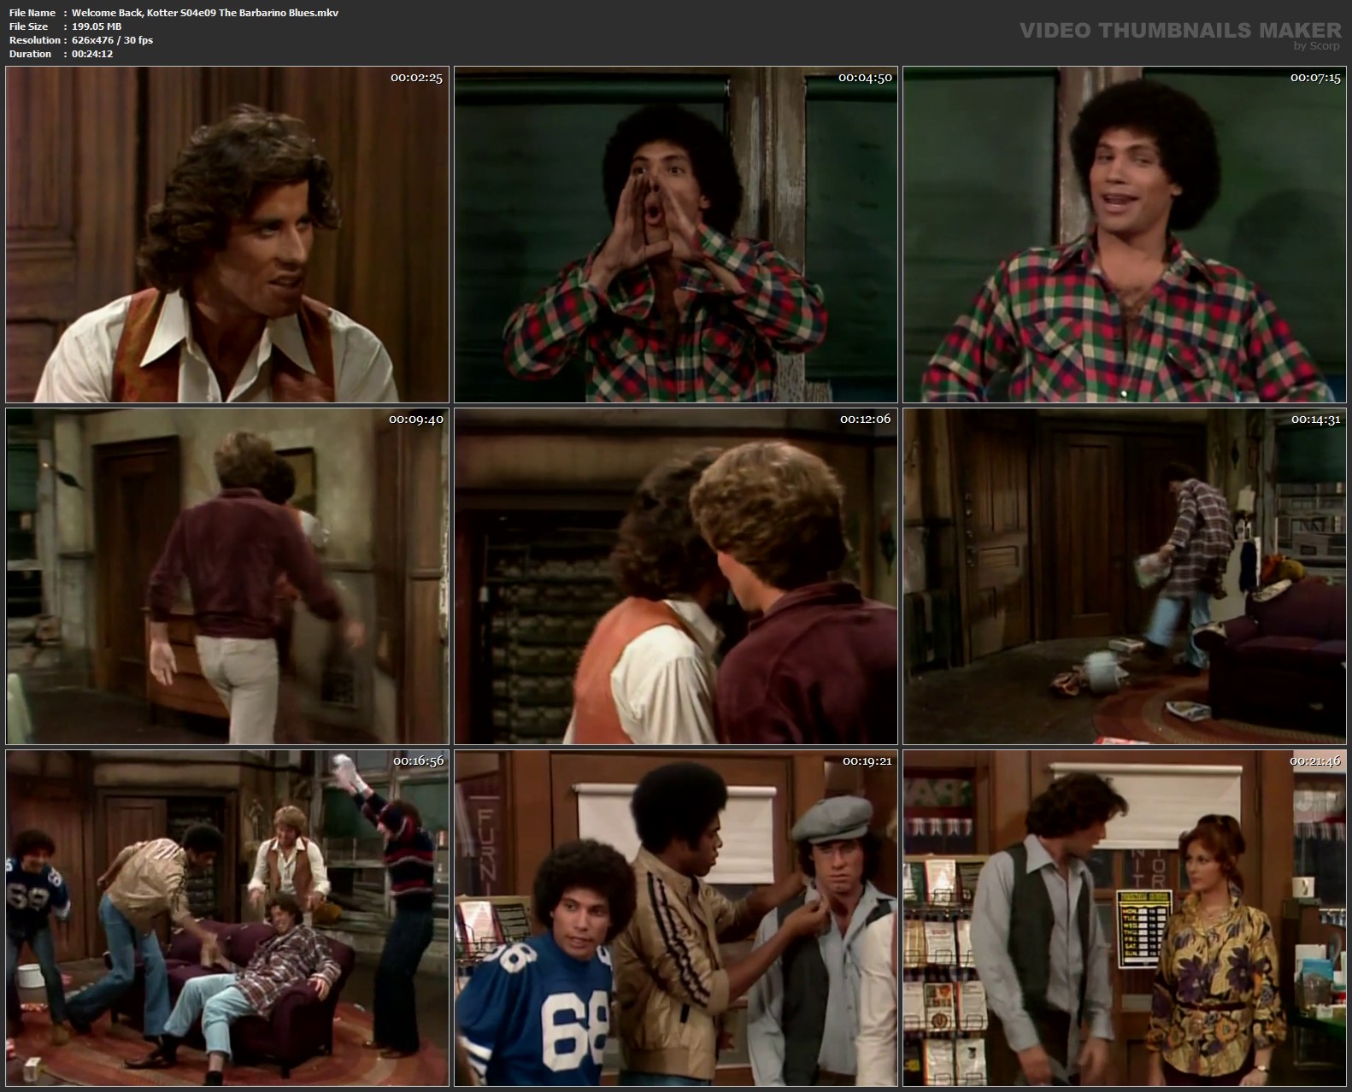Click the resolution value 626x476 / 30 fps

click(113, 40)
